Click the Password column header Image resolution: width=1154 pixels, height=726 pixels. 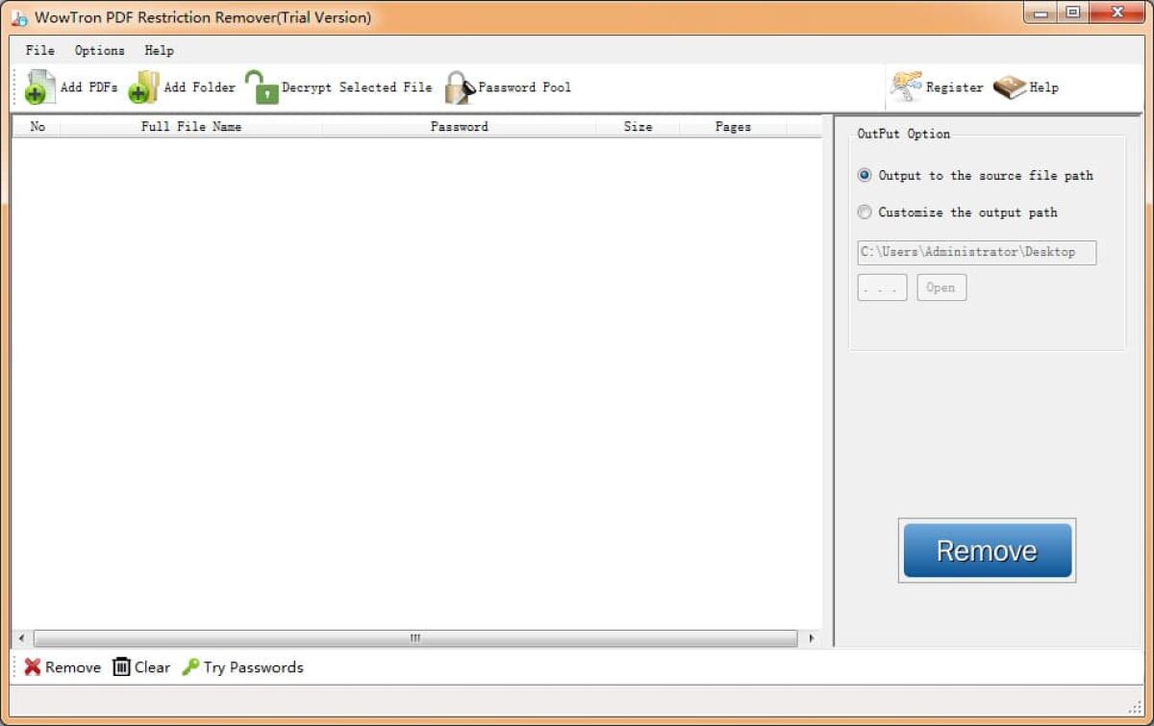(460, 126)
